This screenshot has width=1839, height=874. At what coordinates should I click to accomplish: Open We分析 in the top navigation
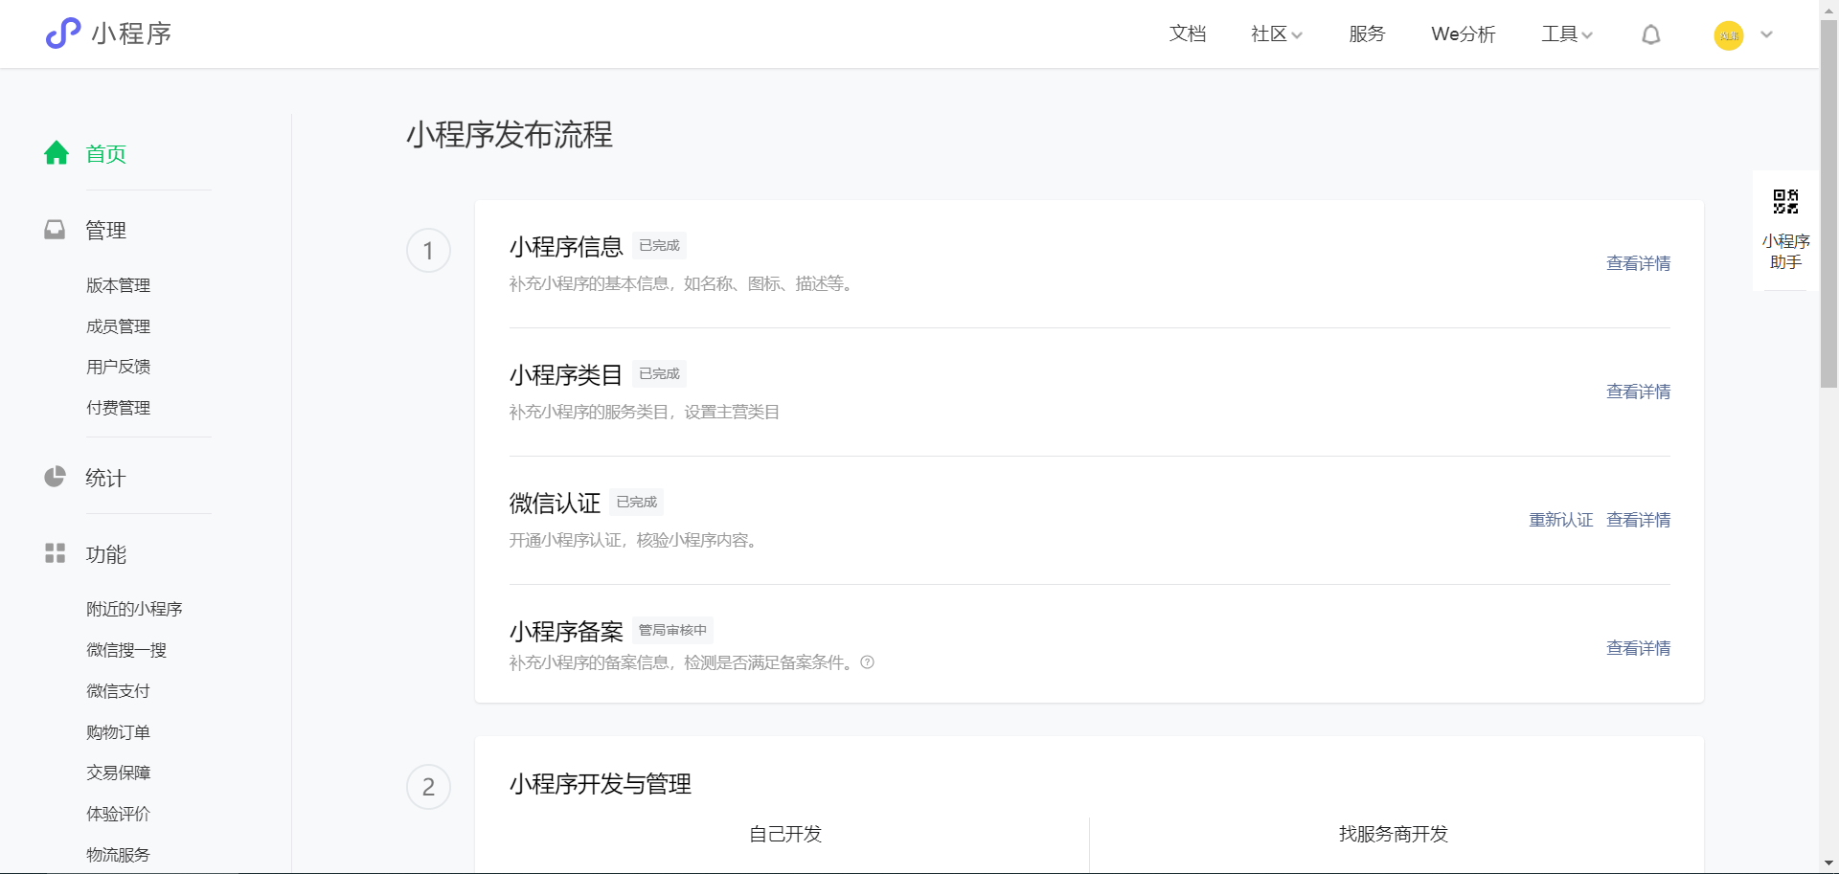click(x=1463, y=34)
